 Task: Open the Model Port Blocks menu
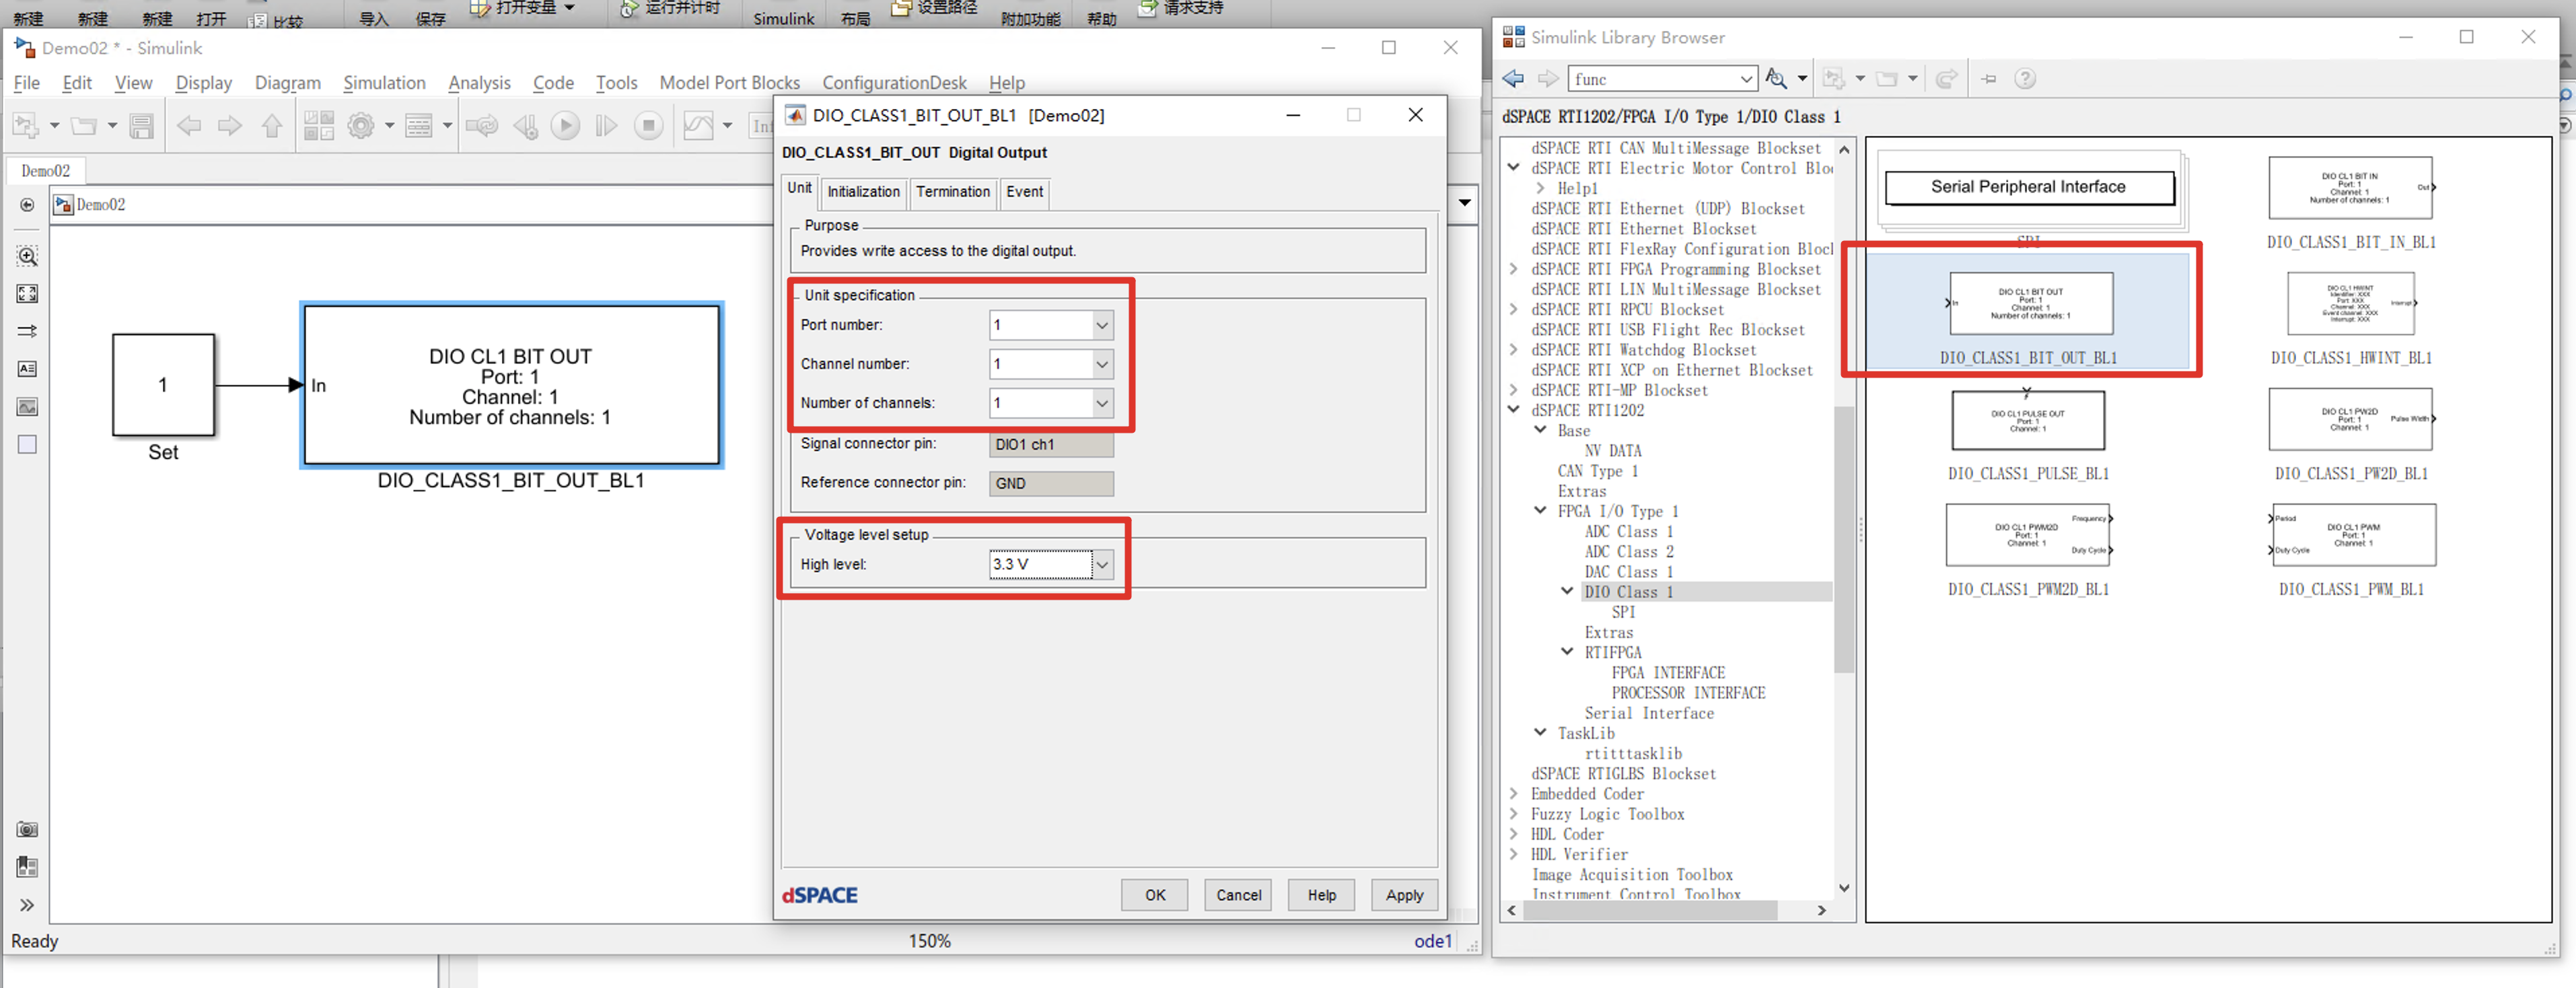pyautogui.click(x=729, y=83)
